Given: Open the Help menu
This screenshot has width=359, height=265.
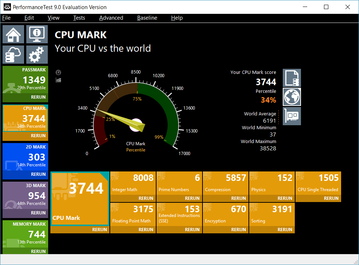Looking at the screenshot, I should click(177, 18).
